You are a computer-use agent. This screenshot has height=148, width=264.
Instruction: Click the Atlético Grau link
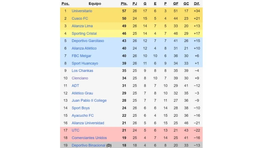pos(82,93)
